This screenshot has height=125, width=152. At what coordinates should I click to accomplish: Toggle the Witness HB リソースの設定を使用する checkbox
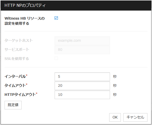point(56,18)
